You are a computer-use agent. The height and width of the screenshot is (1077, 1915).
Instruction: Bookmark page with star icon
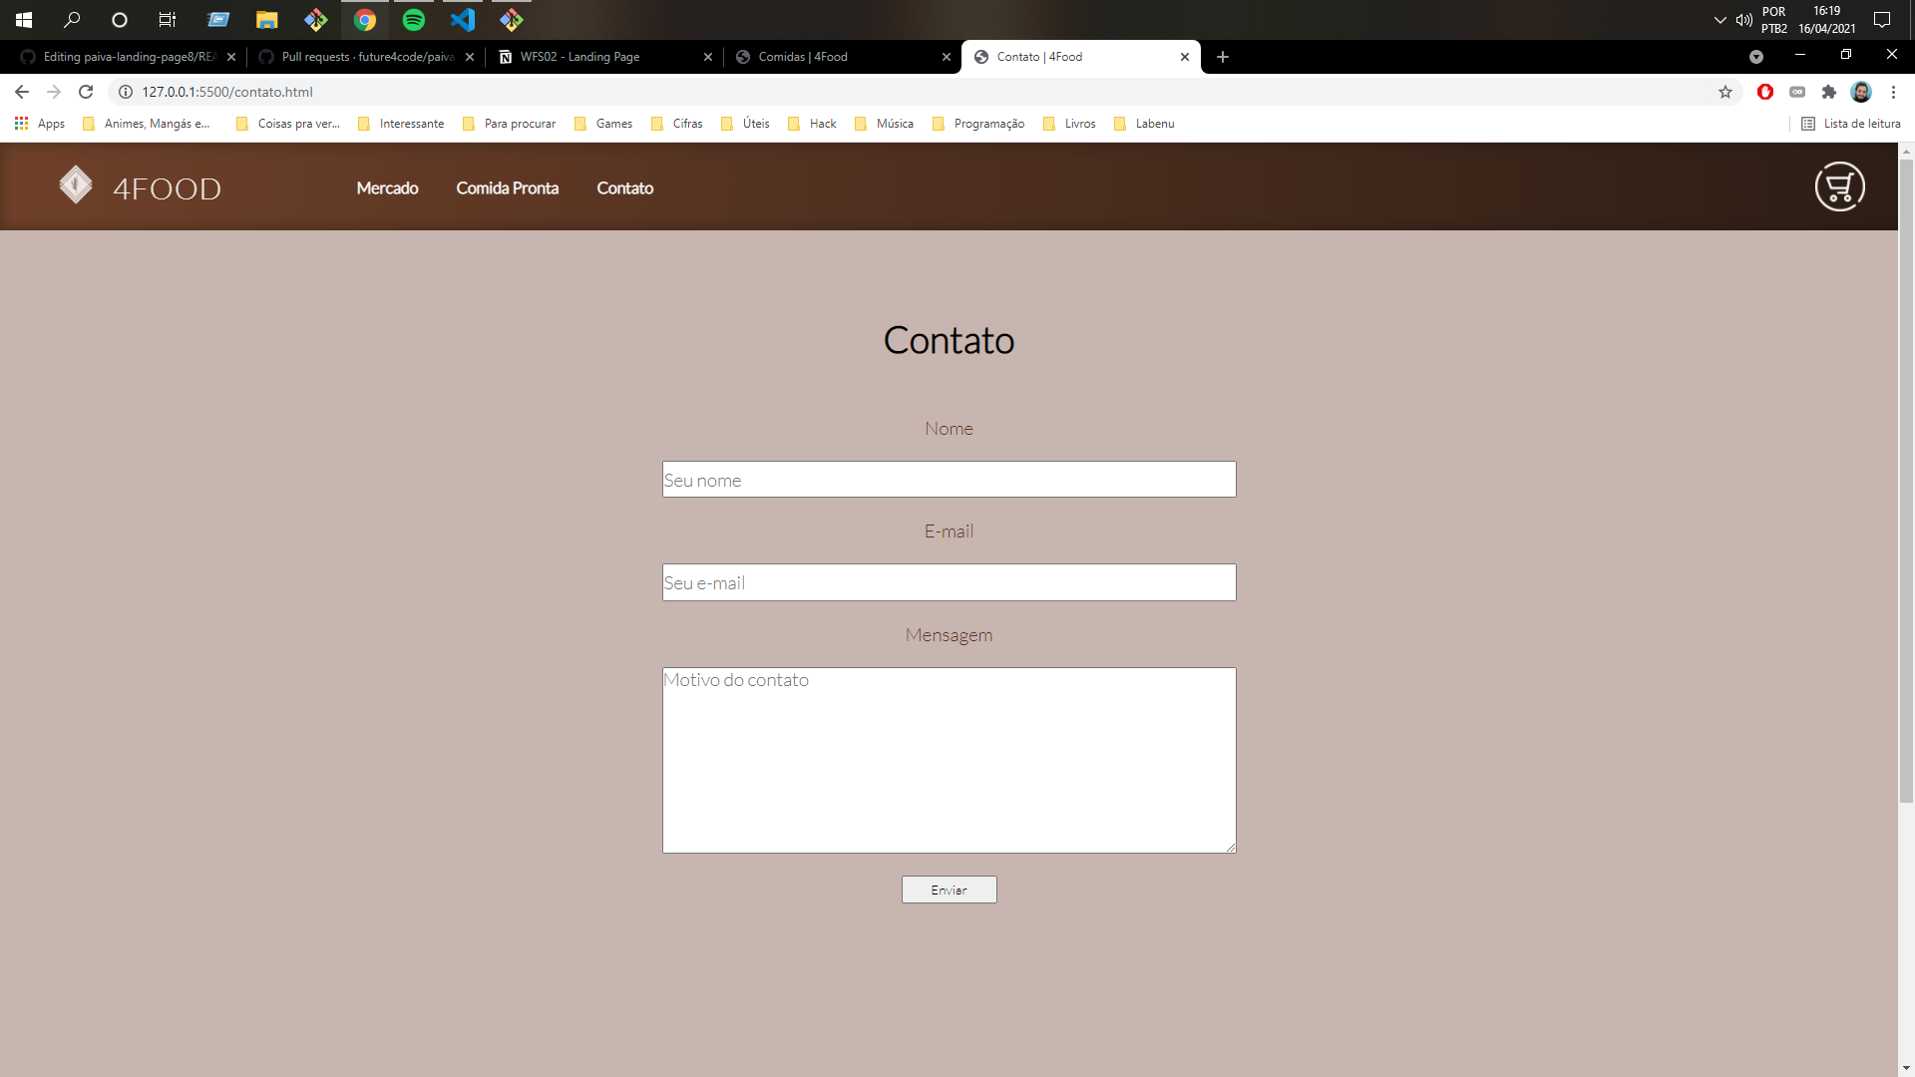point(1725,92)
